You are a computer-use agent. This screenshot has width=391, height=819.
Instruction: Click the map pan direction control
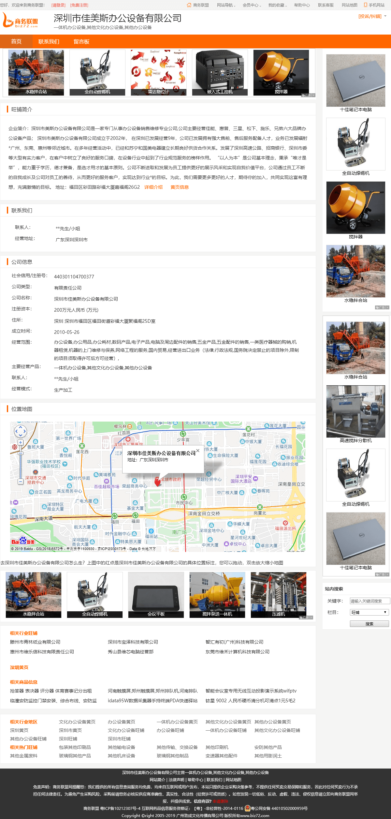(x=21, y=431)
